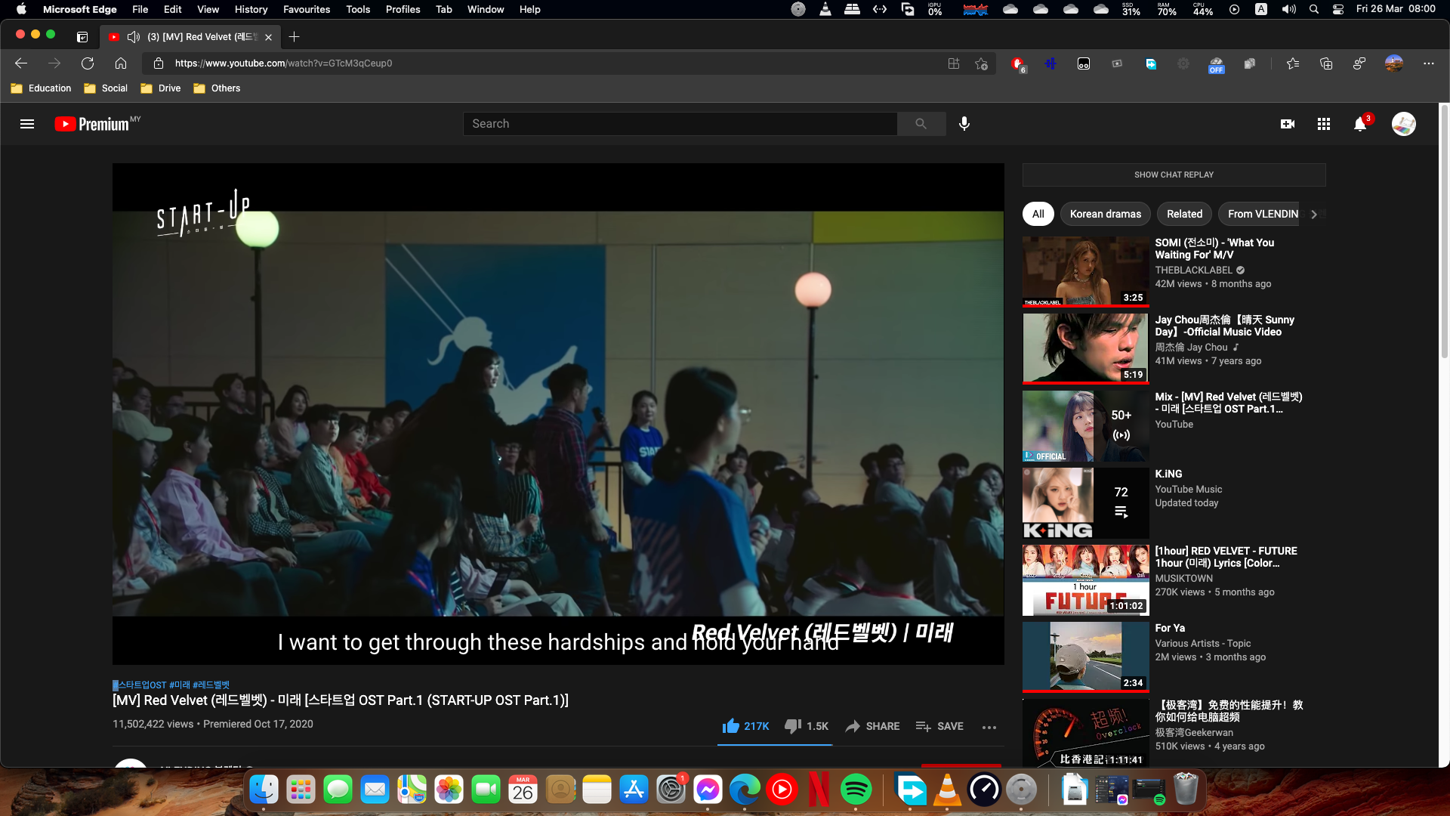The image size is (1450, 816).
Task: Click the SHOW CHAT REPLAY button
Action: [x=1174, y=175]
